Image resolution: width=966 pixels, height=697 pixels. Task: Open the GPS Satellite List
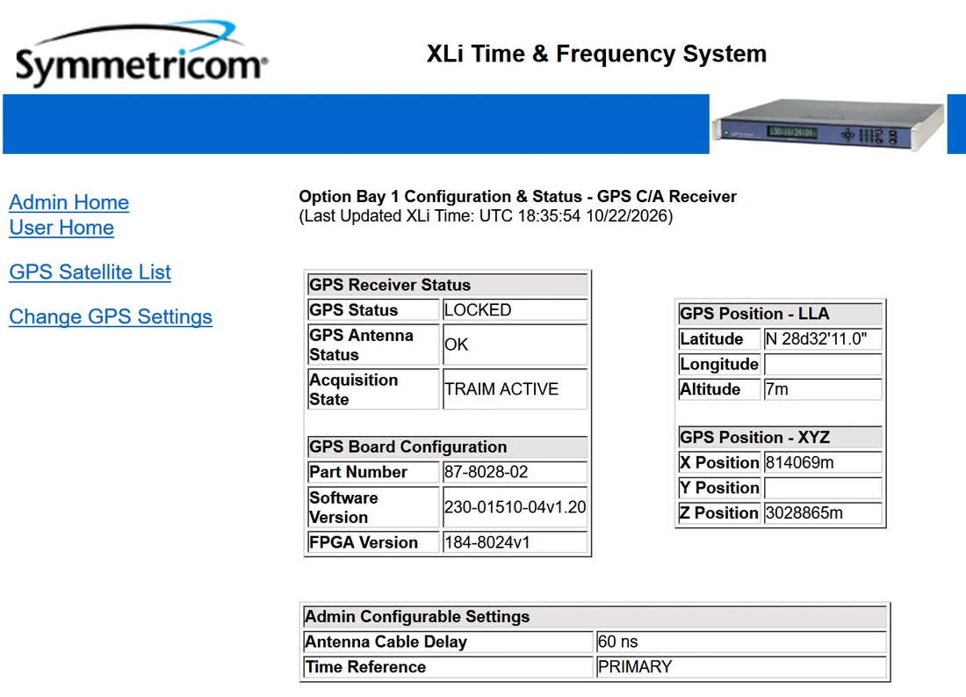pos(90,272)
